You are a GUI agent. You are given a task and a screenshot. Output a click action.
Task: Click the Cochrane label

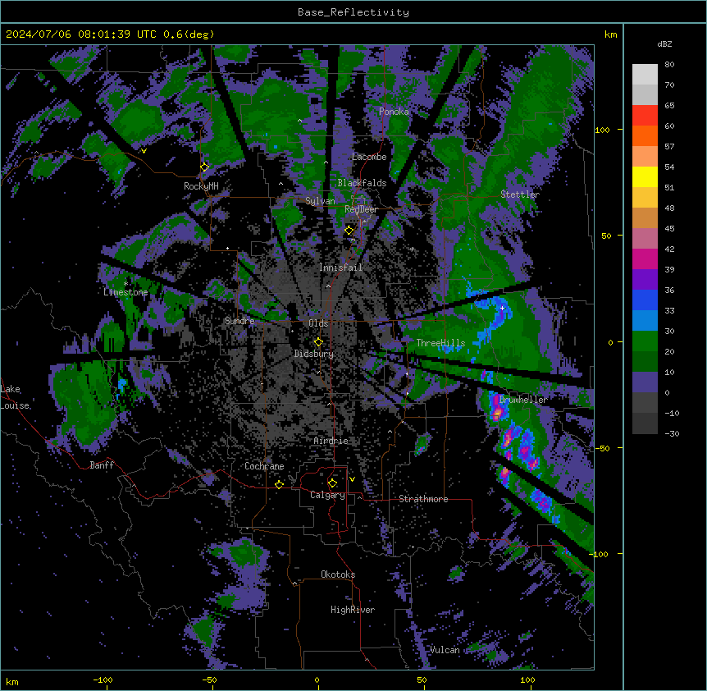[264, 466]
